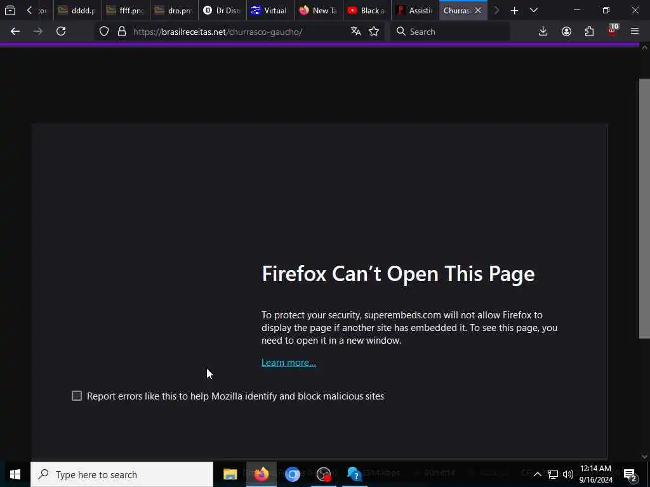Select the vertical page scrollbar thumb
The width and height of the screenshot is (650, 487).
644,208
